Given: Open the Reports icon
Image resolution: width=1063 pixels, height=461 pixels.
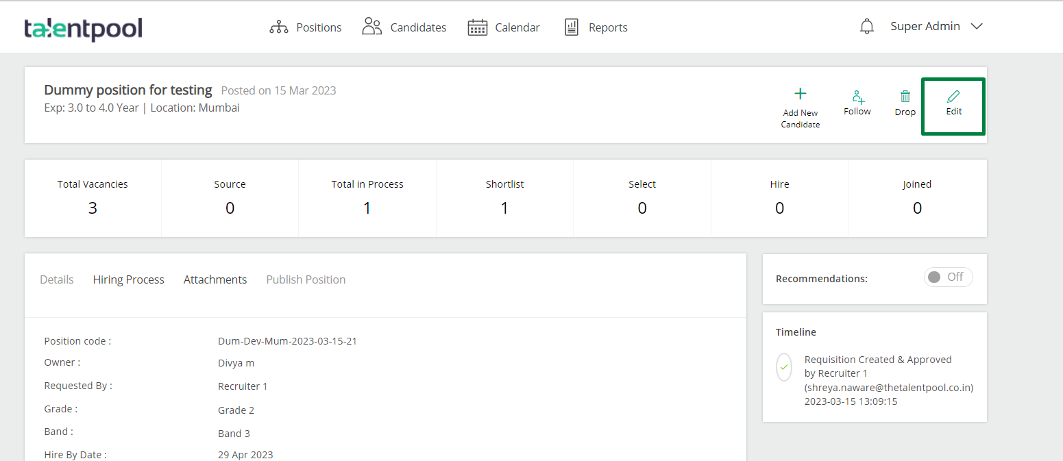Looking at the screenshot, I should [x=571, y=27].
